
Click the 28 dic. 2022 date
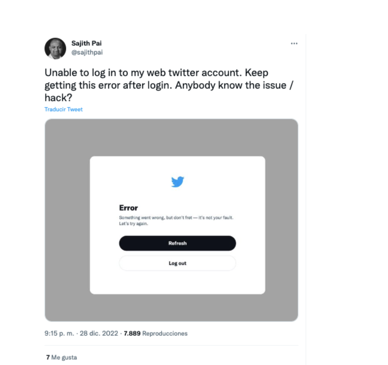99,333
